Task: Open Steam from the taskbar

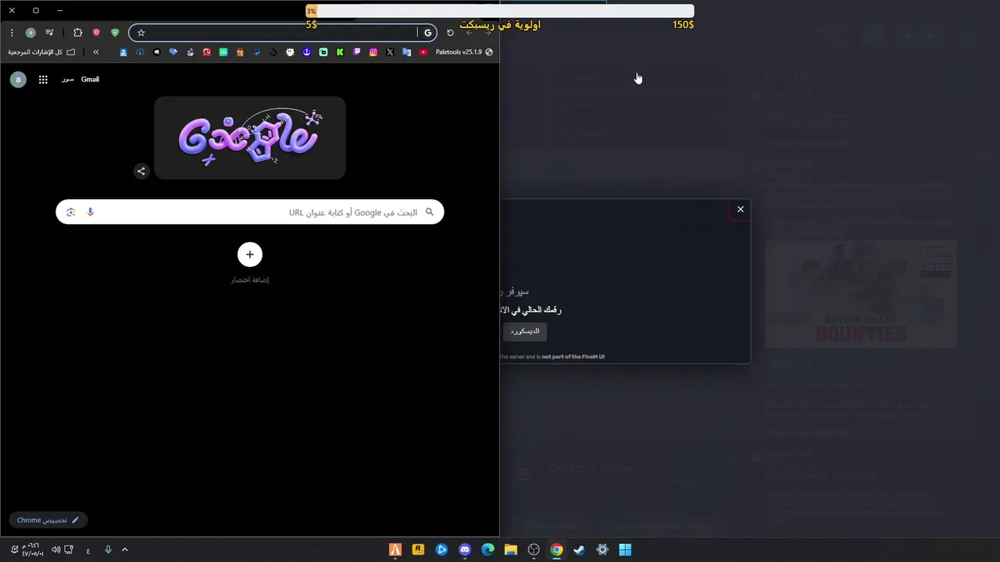Action: (579, 550)
